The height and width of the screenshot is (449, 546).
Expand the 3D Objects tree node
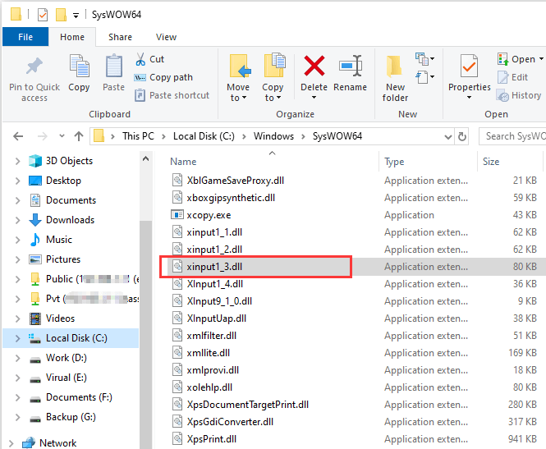[x=17, y=161]
